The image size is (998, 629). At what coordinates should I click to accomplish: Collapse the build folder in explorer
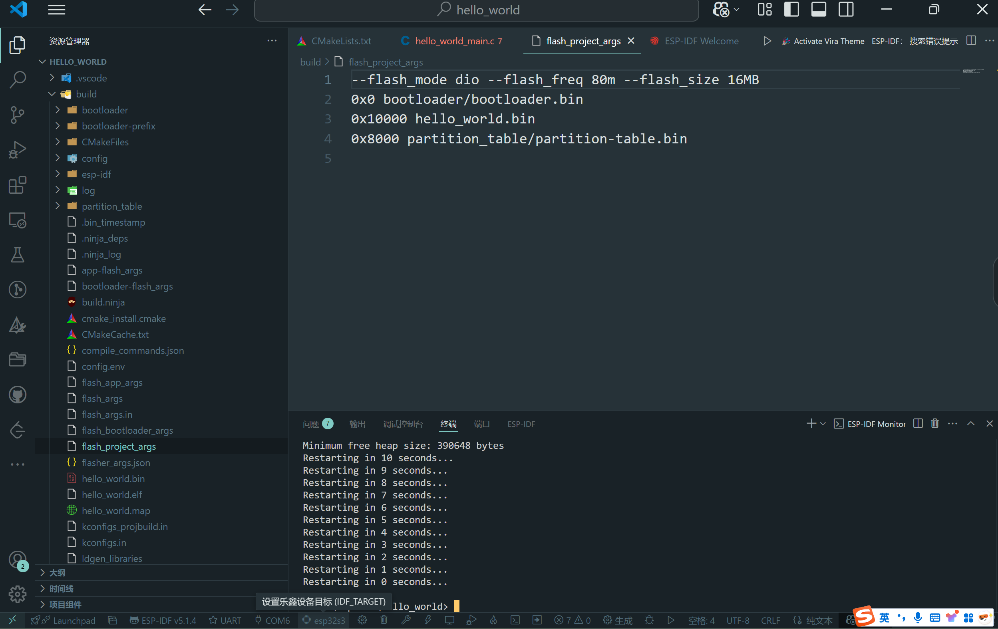coord(52,94)
